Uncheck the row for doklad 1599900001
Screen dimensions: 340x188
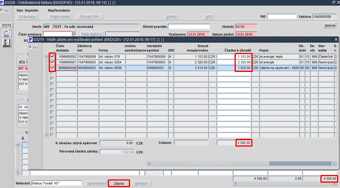(52, 62)
